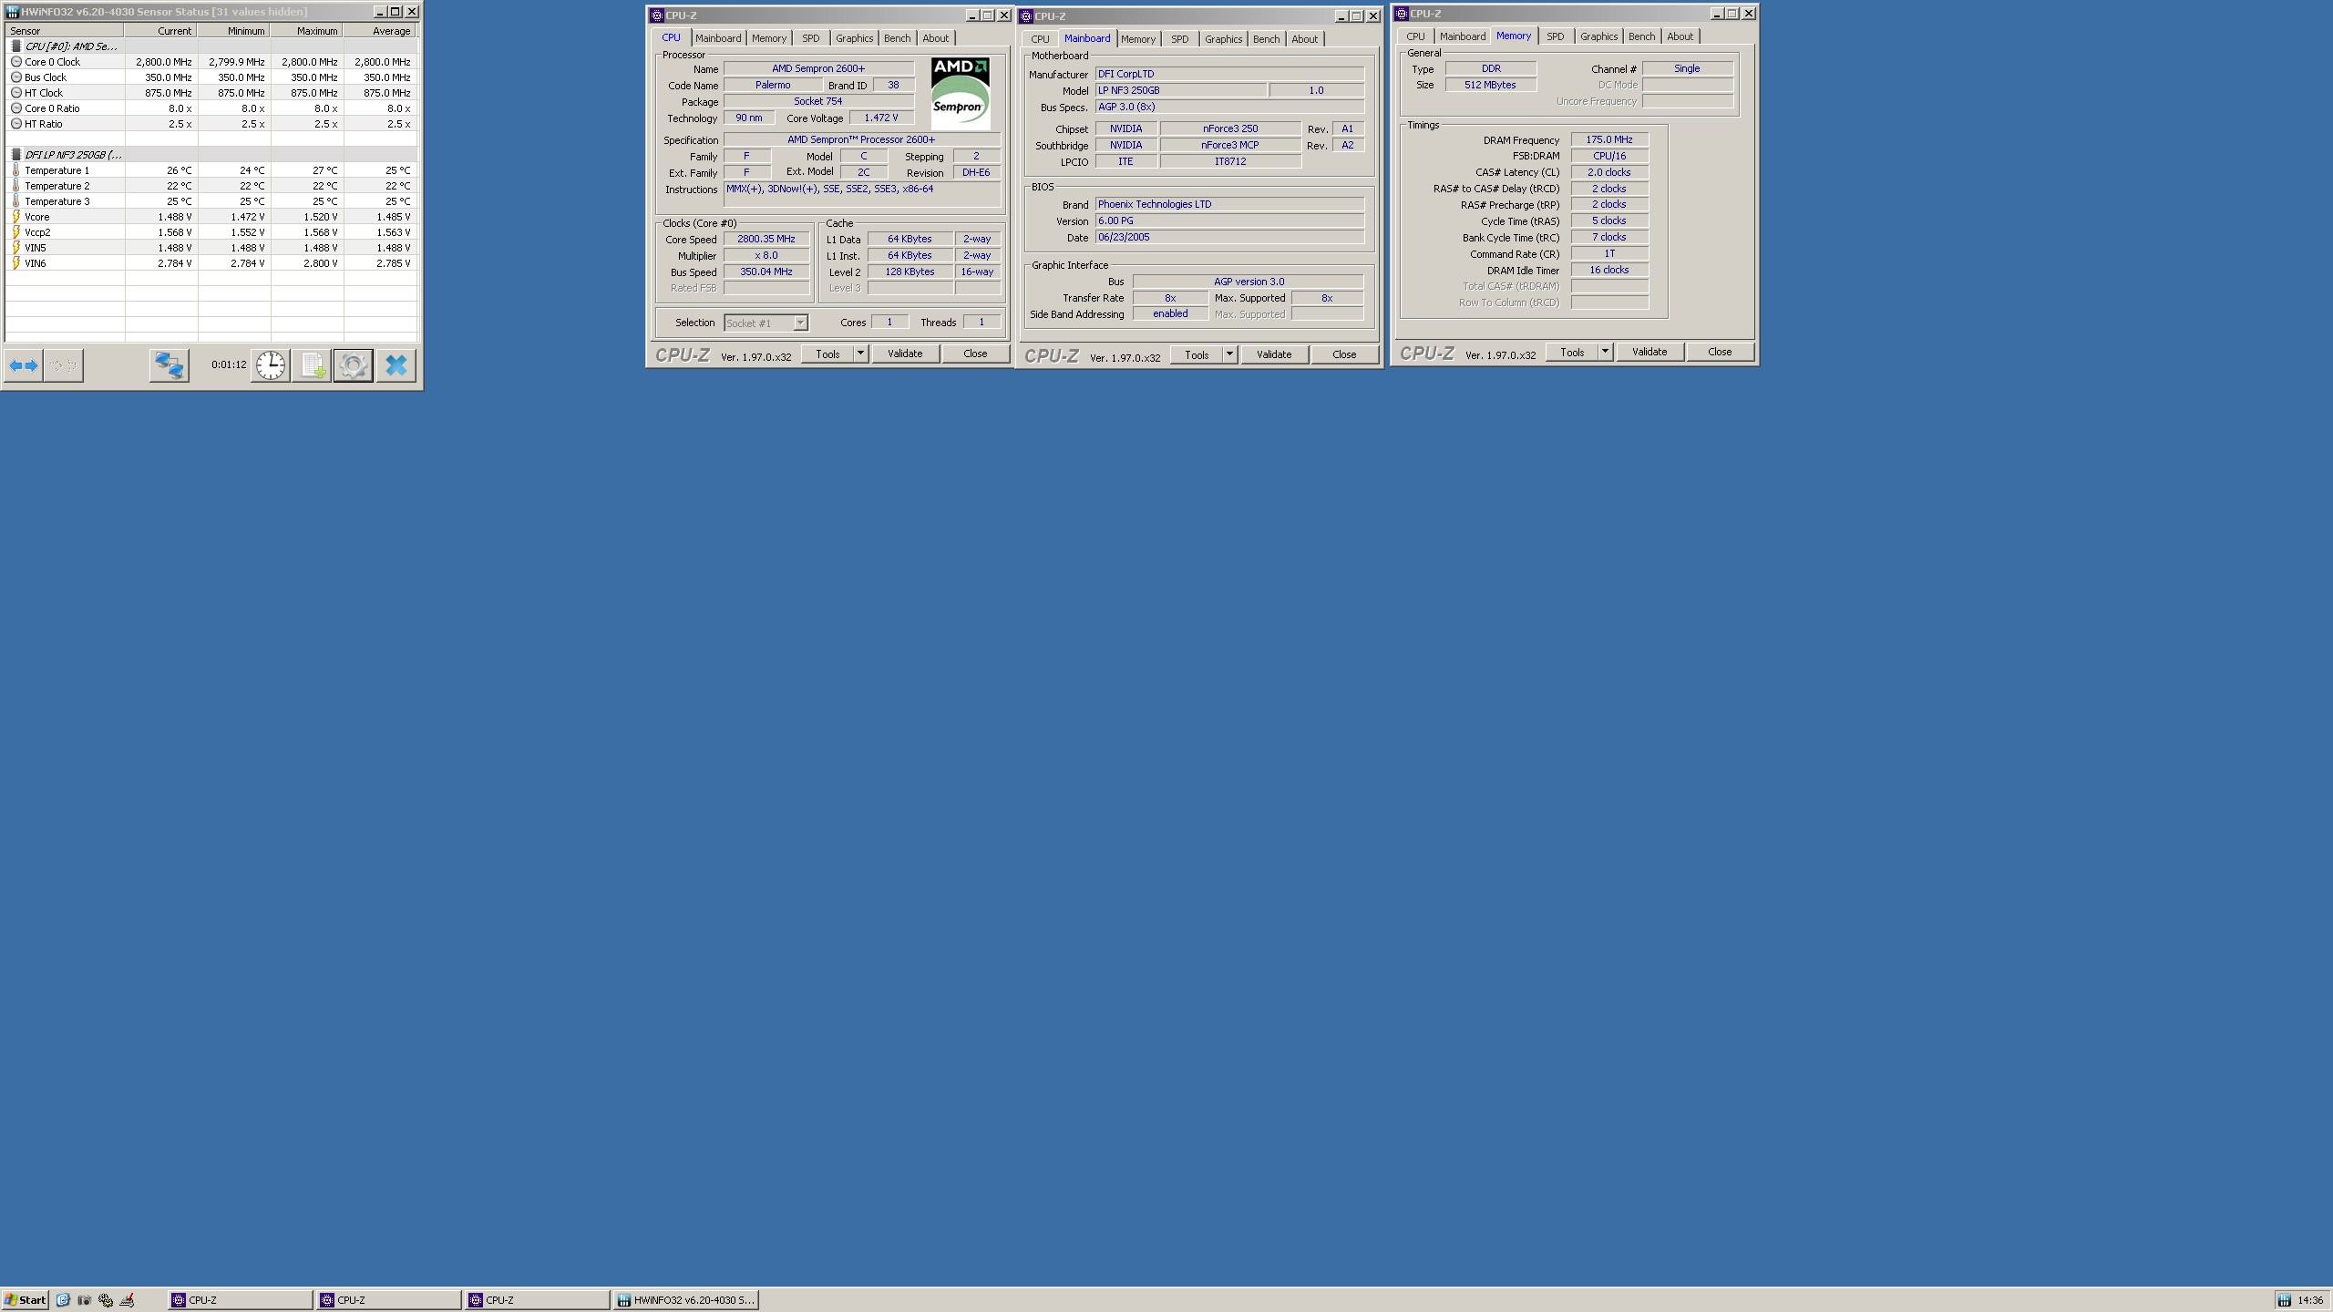Click the HWiNFO blue arrows expand button
Image resolution: width=2333 pixels, height=1312 pixels.
[x=24, y=365]
